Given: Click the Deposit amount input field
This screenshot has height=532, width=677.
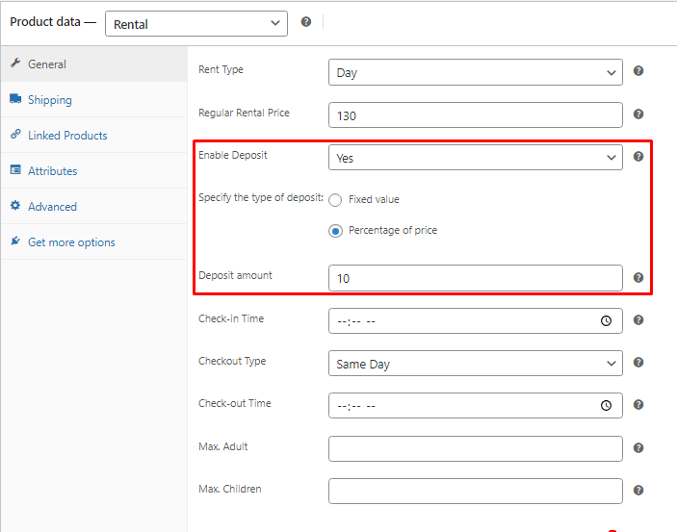Looking at the screenshot, I should [475, 278].
